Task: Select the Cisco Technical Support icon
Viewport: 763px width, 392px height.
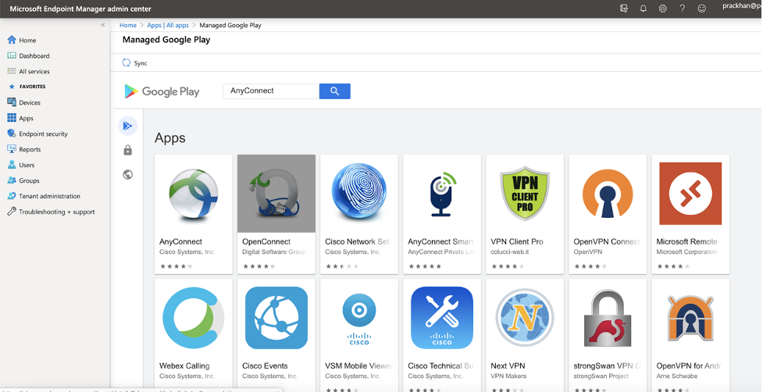Action: [442, 318]
